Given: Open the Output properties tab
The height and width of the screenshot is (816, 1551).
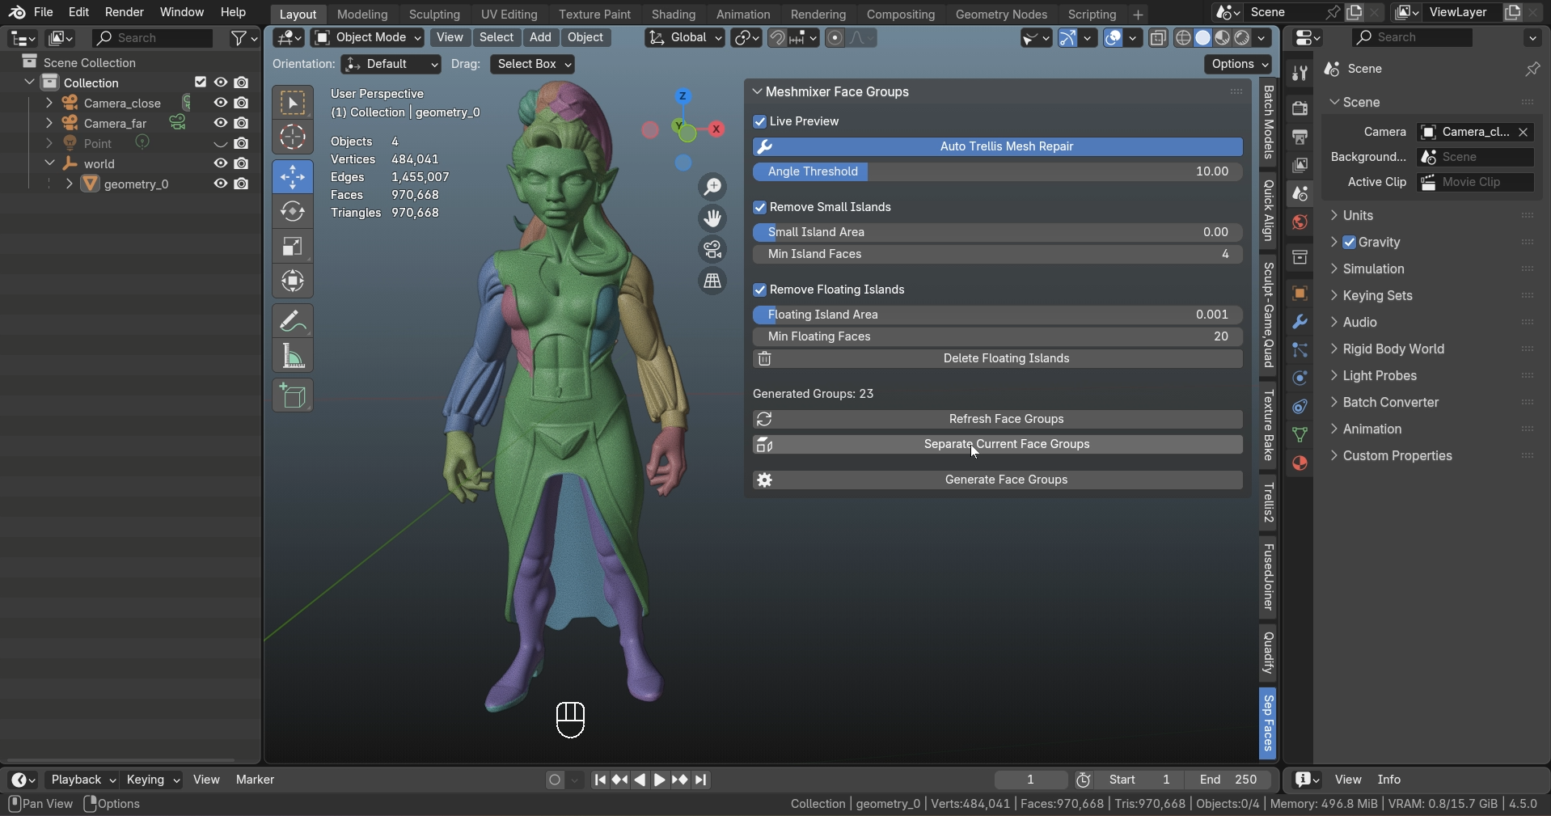Looking at the screenshot, I should point(1300,137).
